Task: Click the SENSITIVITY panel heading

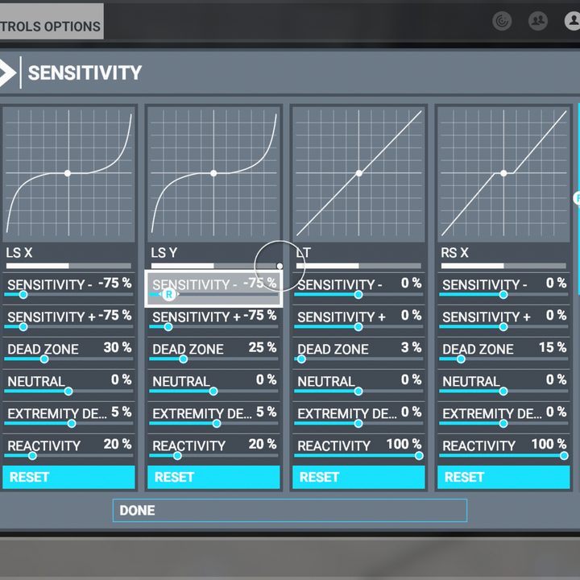Action: click(x=85, y=72)
